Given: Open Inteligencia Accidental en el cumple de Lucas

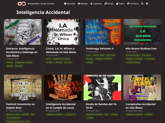Looking at the screenshot, I should (x=61, y=106).
